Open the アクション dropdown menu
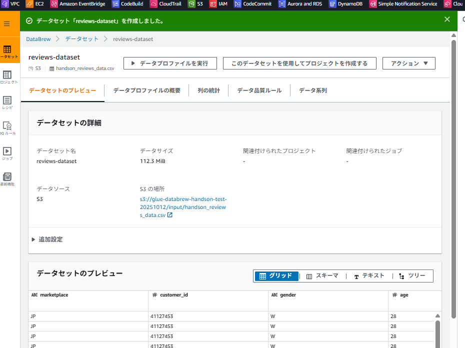This screenshot has width=465, height=348. point(408,63)
